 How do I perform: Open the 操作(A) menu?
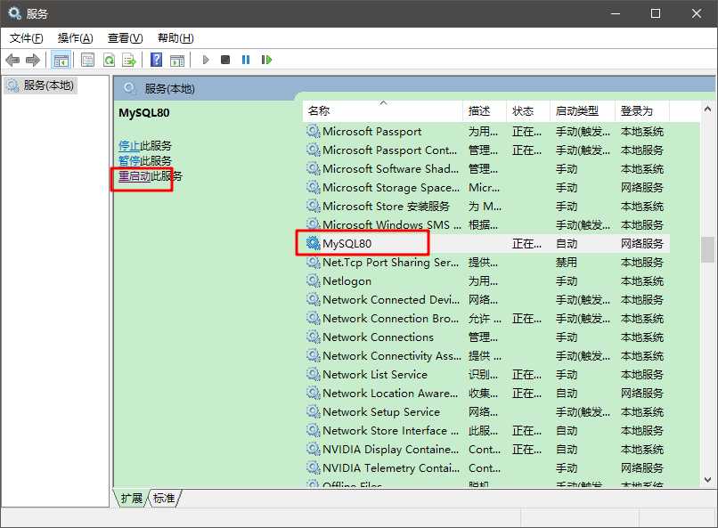(76, 38)
